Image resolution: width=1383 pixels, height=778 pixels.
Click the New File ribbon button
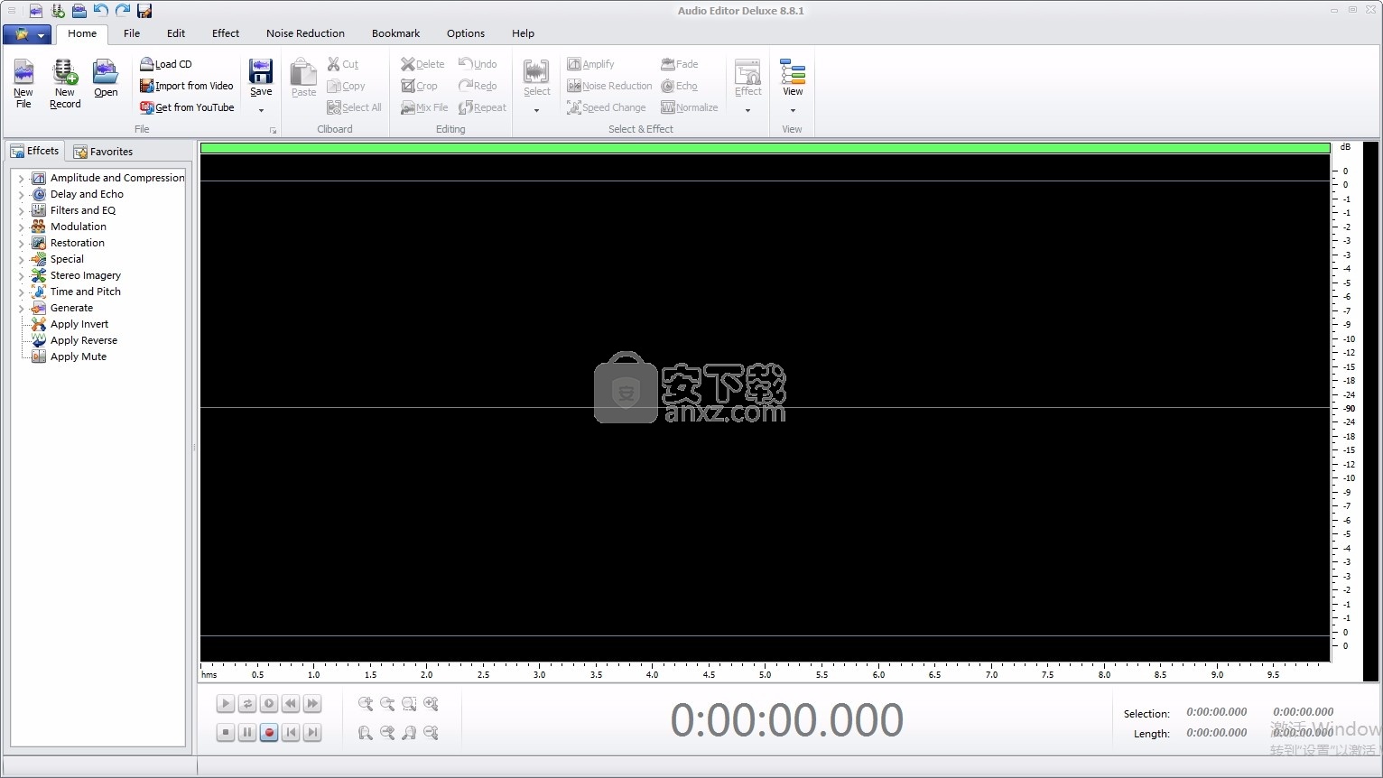(x=23, y=84)
